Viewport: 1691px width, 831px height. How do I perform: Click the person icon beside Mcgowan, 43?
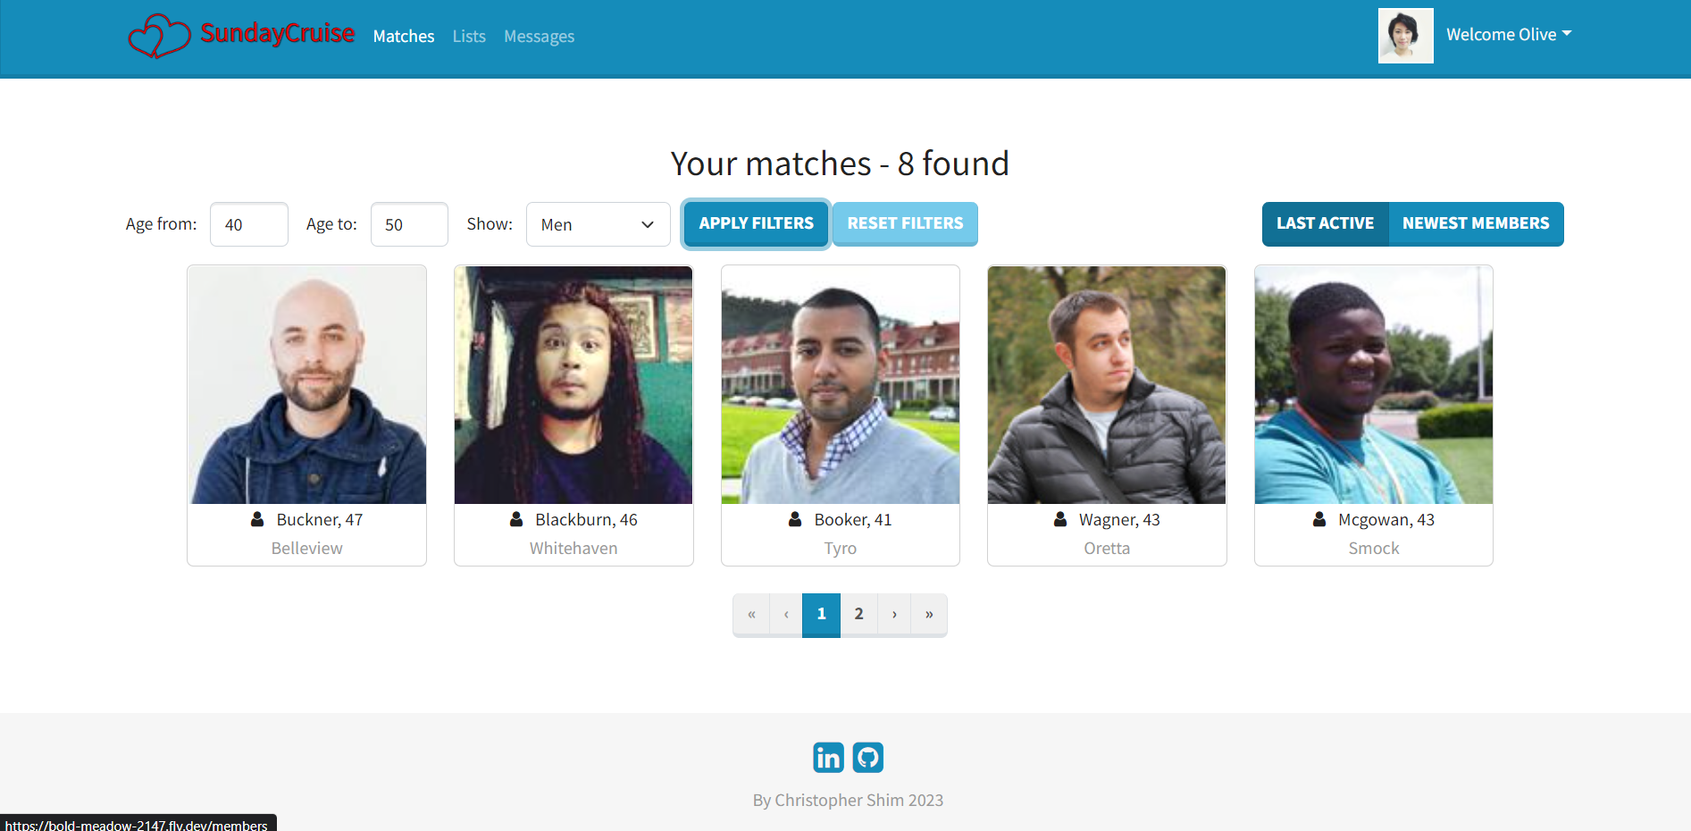tap(1319, 519)
